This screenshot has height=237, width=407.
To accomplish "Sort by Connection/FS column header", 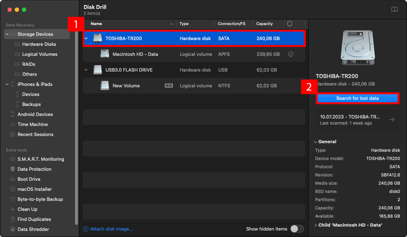I will click(x=231, y=24).
